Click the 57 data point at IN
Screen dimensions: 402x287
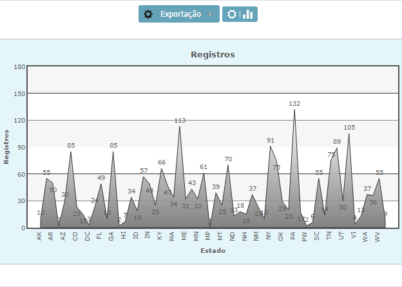click(x=144, y=177)
